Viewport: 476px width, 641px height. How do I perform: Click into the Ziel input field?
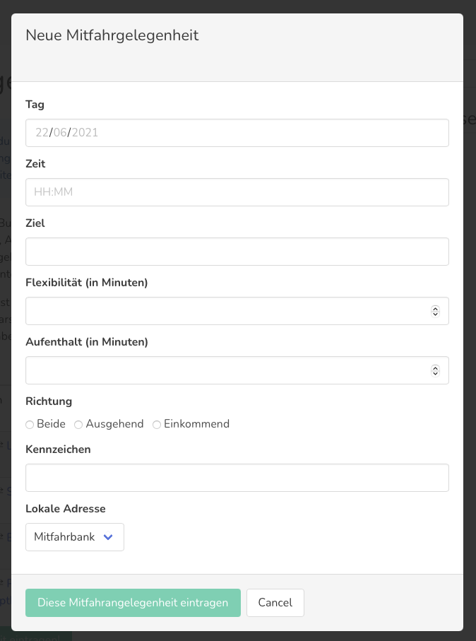click(x=237, y=252)
